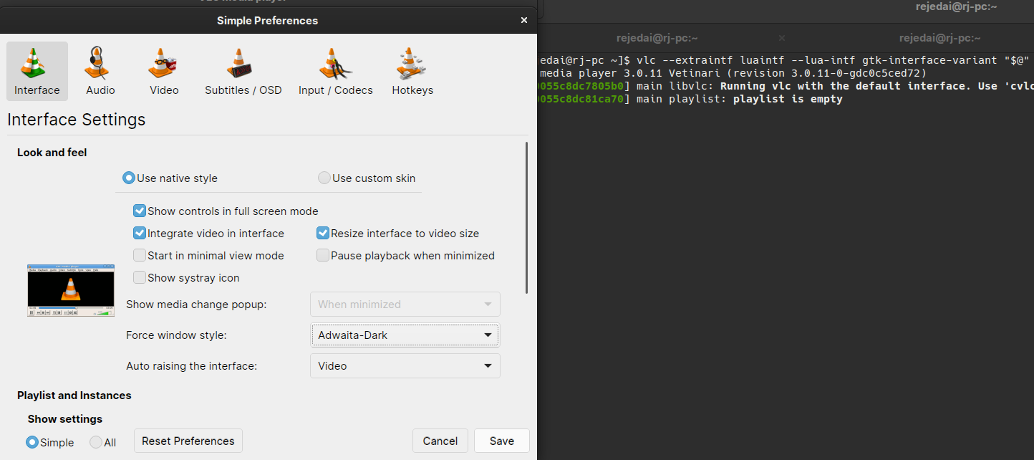This screenshot has height=460, width=1034.
Task: Click 'Force window style:' label
Action: coord(176,335)
